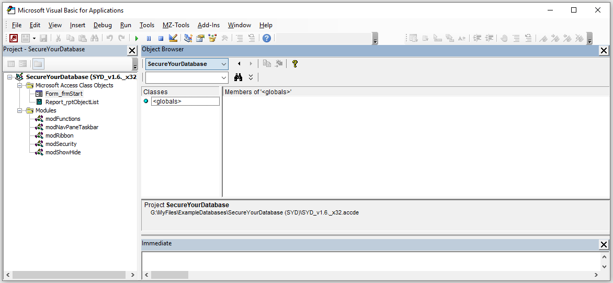Click the Clear All Bookmarks icon

580,38
